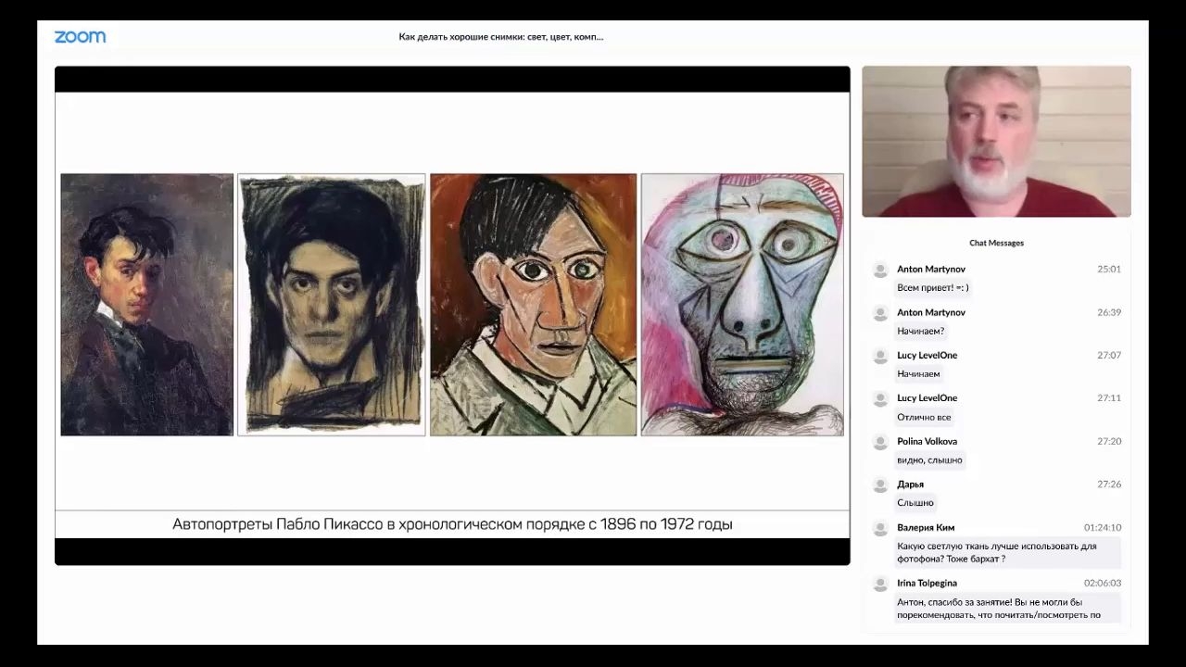This screenshot has width=1186, height=667.
Task: Click name "Anton Martynov" on 26:39 message
Action: coord(931,313)
